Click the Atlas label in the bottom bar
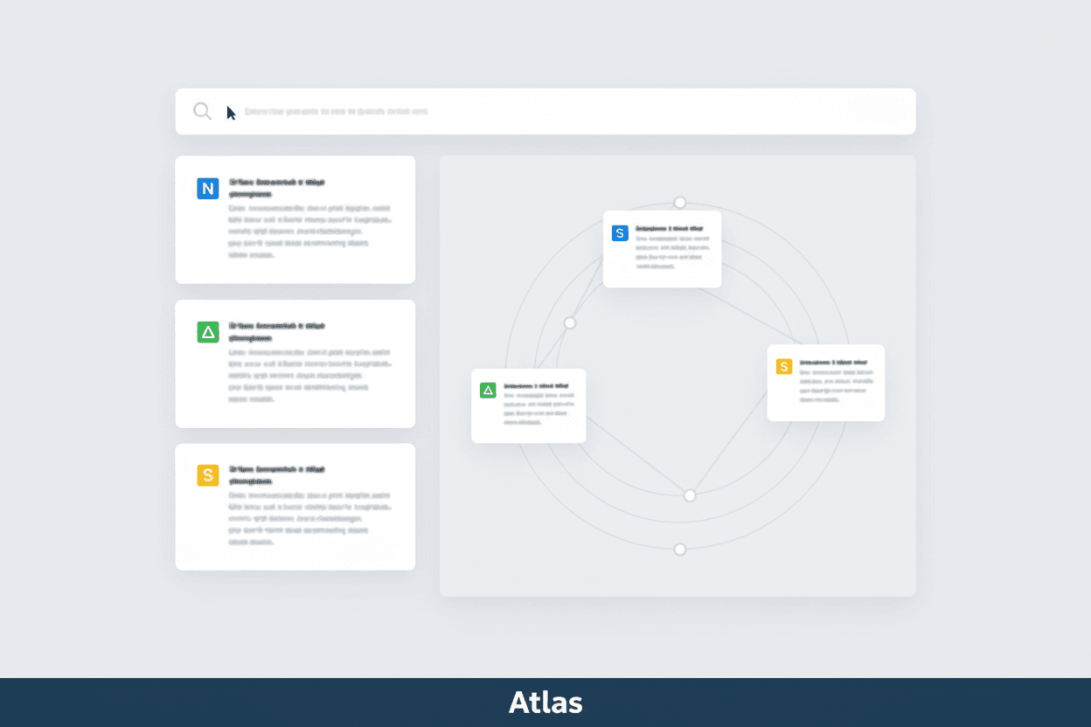This screenshot has height=727, width=1091. (545, 703)
